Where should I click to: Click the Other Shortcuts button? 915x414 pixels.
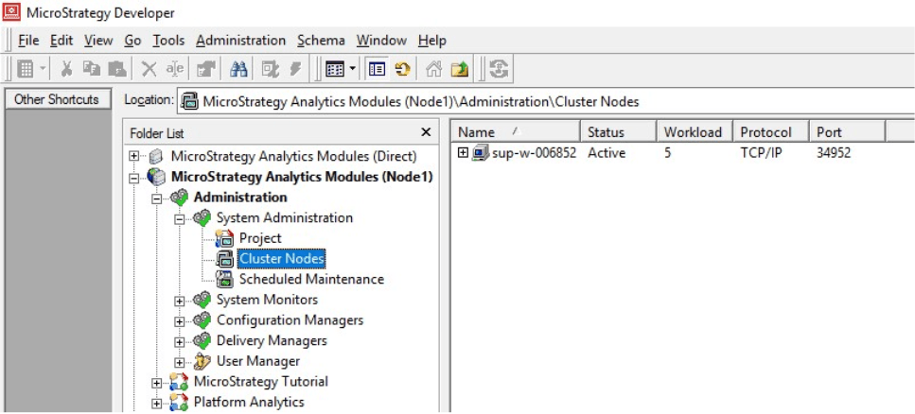point(57,99)
